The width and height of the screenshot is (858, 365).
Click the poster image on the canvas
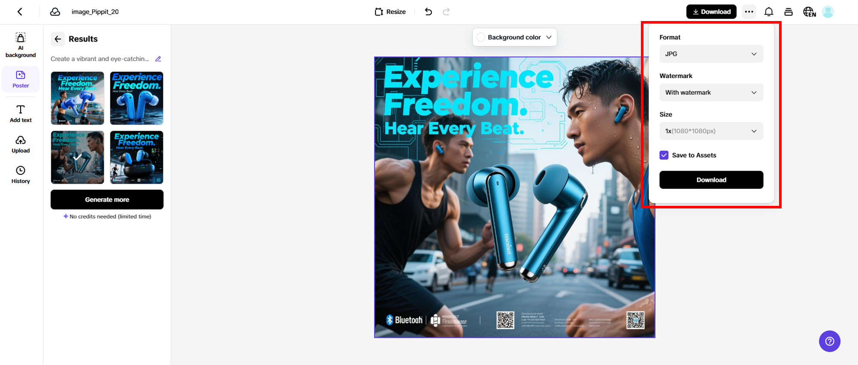tap(514, 197)
